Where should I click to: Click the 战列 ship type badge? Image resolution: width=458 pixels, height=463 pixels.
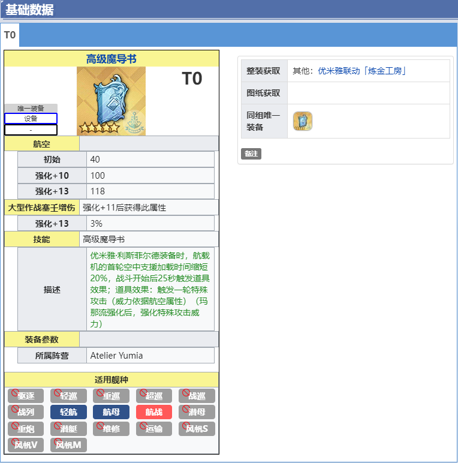[26, 412]
